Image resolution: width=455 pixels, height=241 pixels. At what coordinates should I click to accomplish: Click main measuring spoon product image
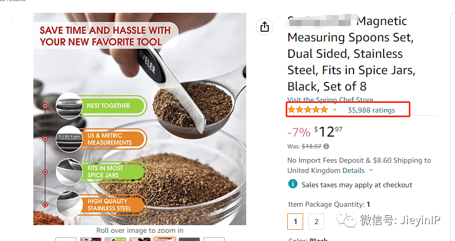[140, 119]
